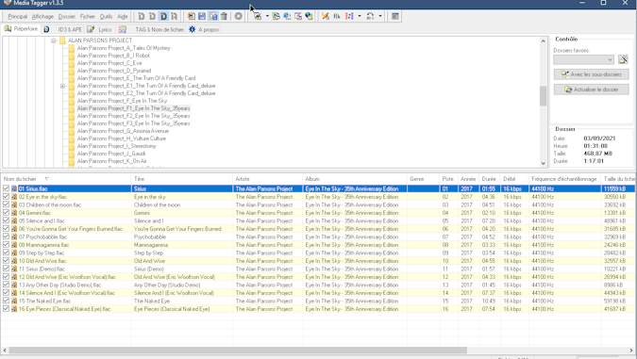637x359 pixels.
Task: Click the file icon of 01 Sirius.flac
Action: coord(14,188)
